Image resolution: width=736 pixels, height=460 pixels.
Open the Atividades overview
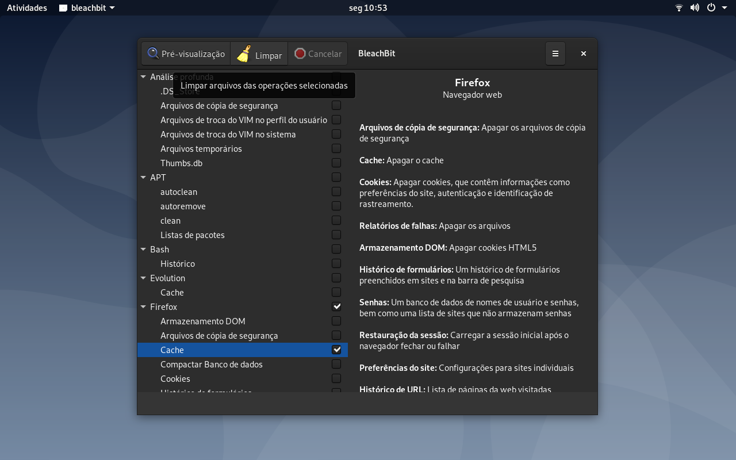(27, 8)
